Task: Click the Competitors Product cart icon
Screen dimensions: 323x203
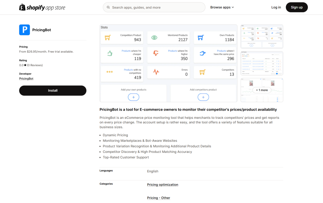Action: tap(108, 38)
